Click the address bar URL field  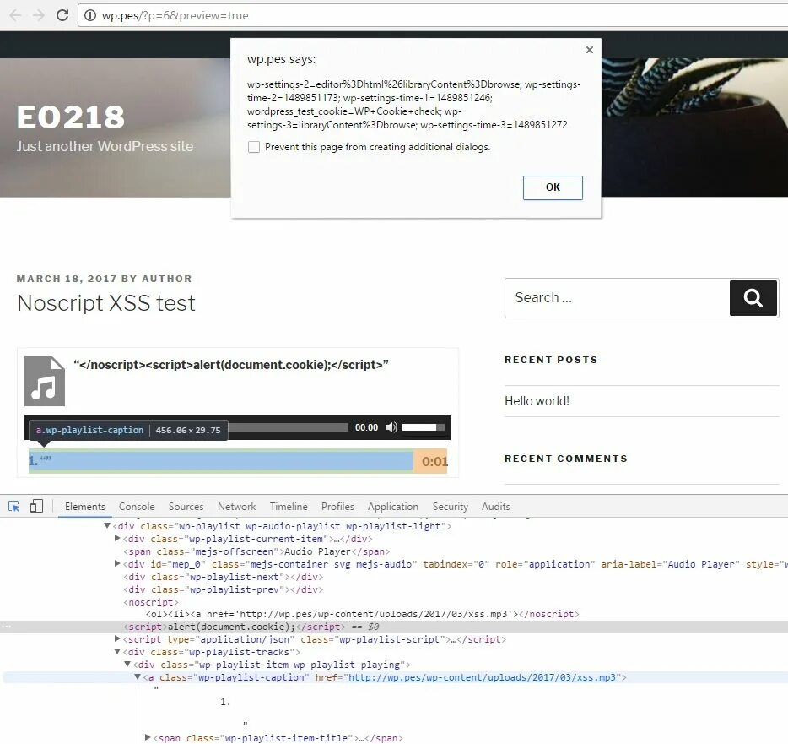(432, 15)
